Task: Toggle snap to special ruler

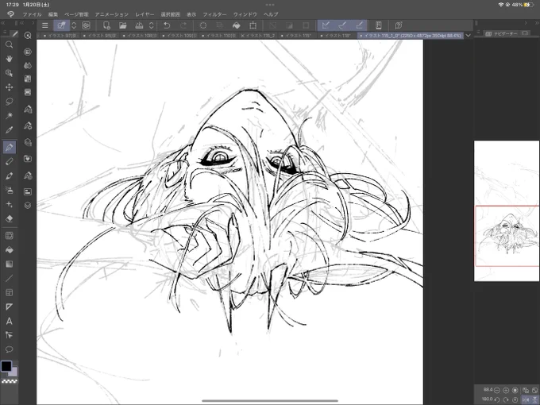Action: click(x=342, y=25)
